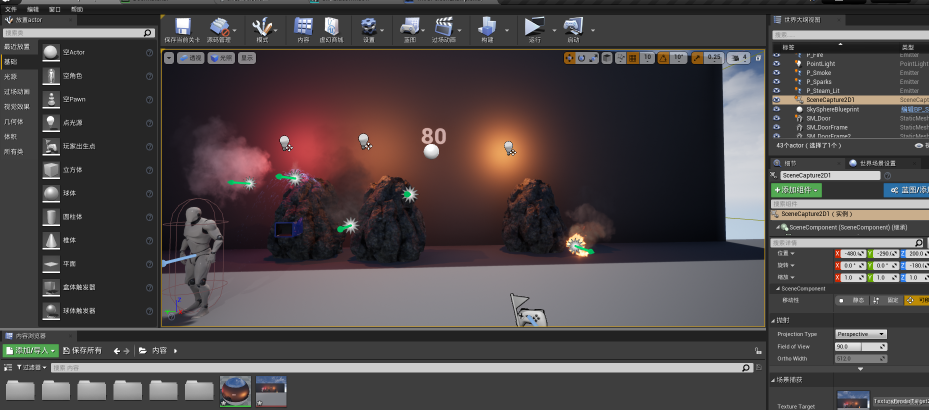Screen dimensions: 929x410
Task: Select the Point Light (点光源) actor icon
Action: coord(51,123)
